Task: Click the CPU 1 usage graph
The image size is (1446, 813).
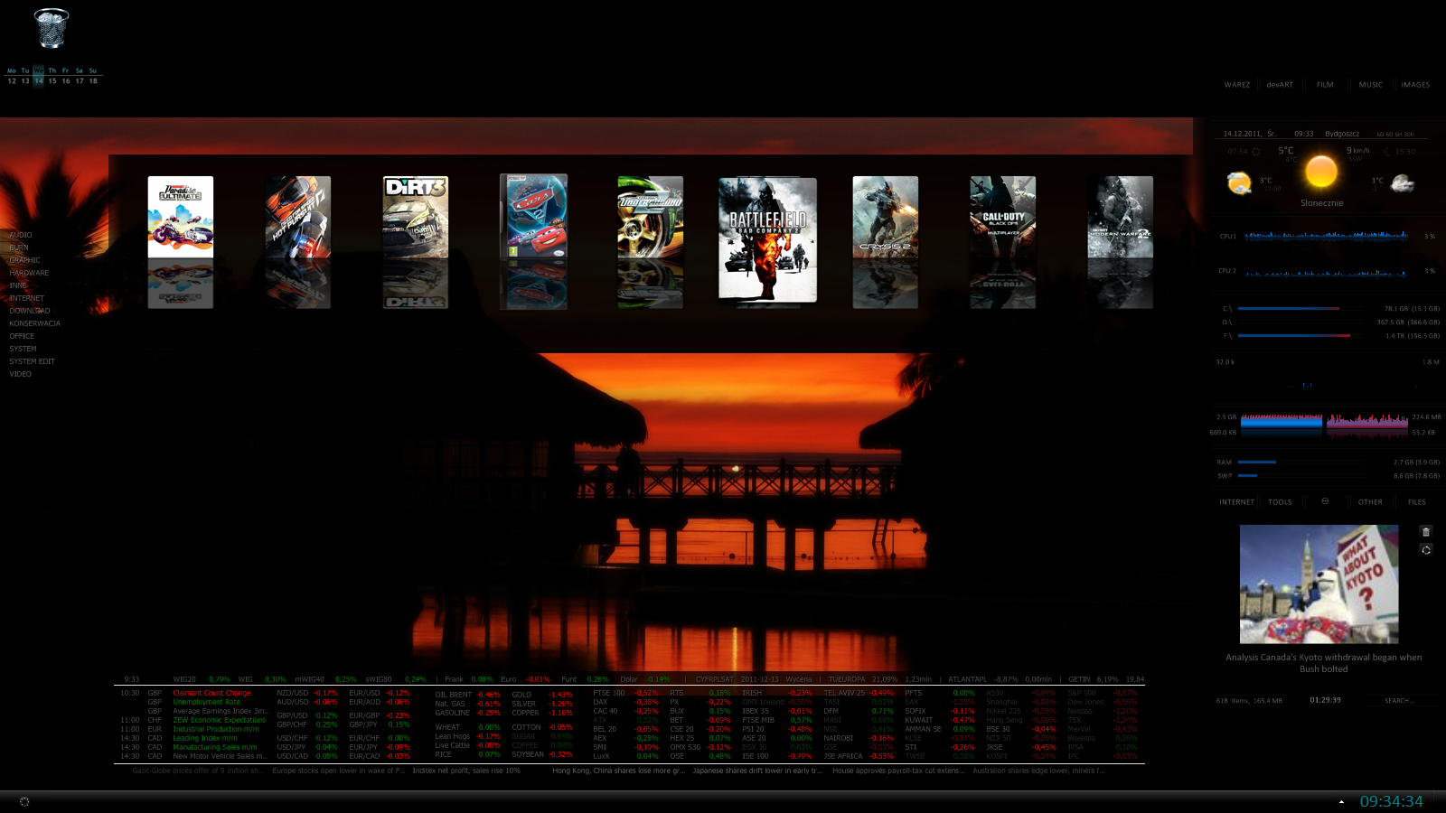Action: click(1326, 237)
